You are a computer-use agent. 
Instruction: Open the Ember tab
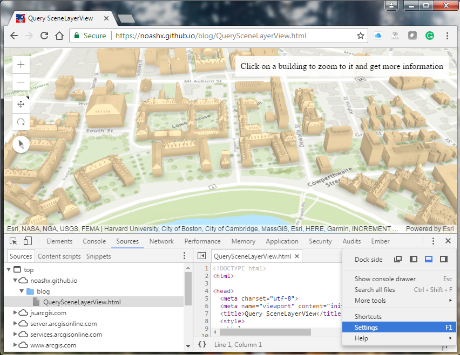pyautogui.click(x=380, y=241)
